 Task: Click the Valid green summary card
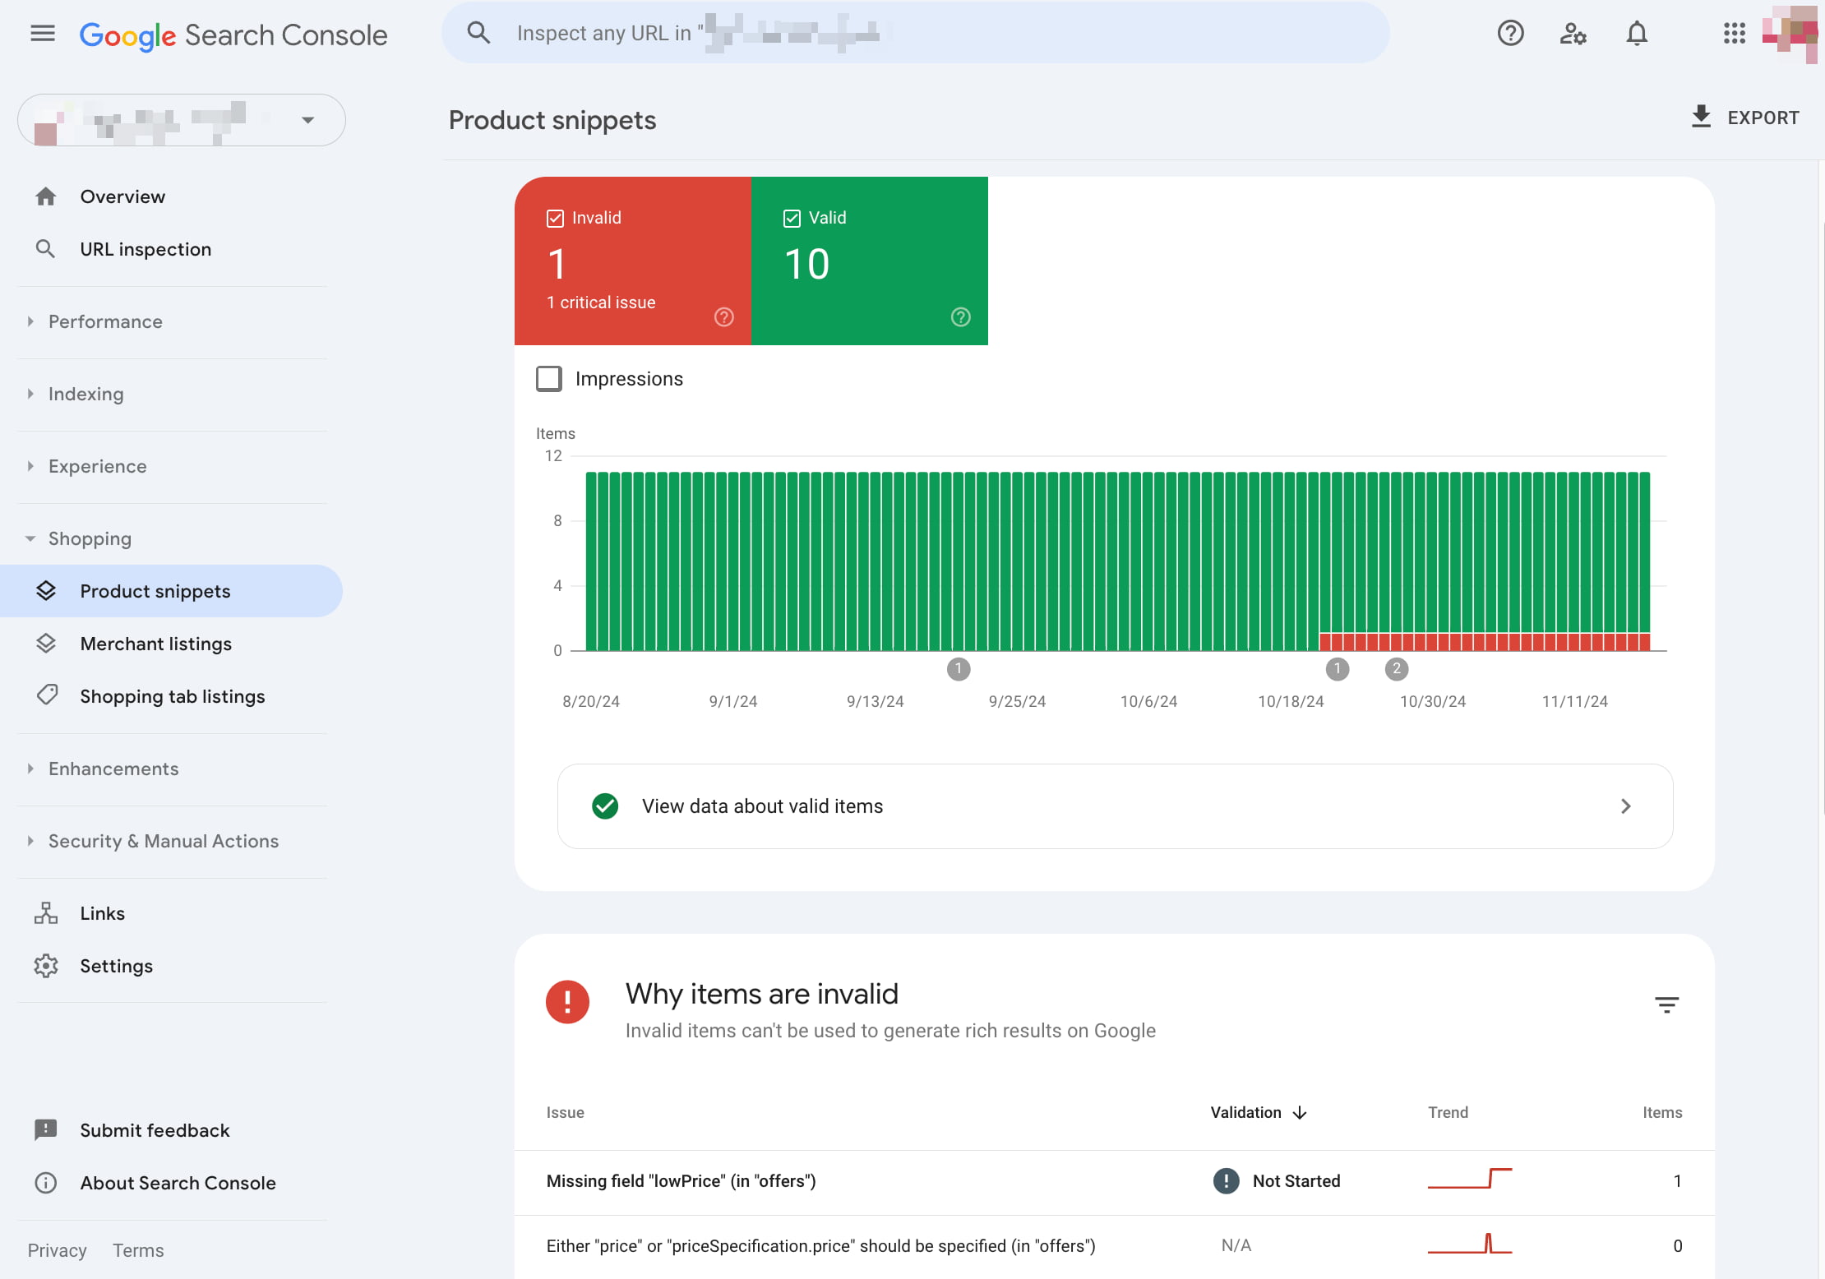click(x=870, y=261)
